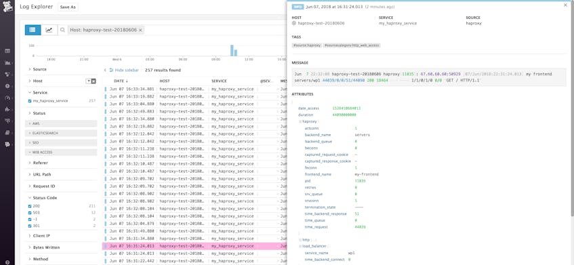
Task: Open the log row Jun 07 16:33:34.881
Action: click(194, 89)
